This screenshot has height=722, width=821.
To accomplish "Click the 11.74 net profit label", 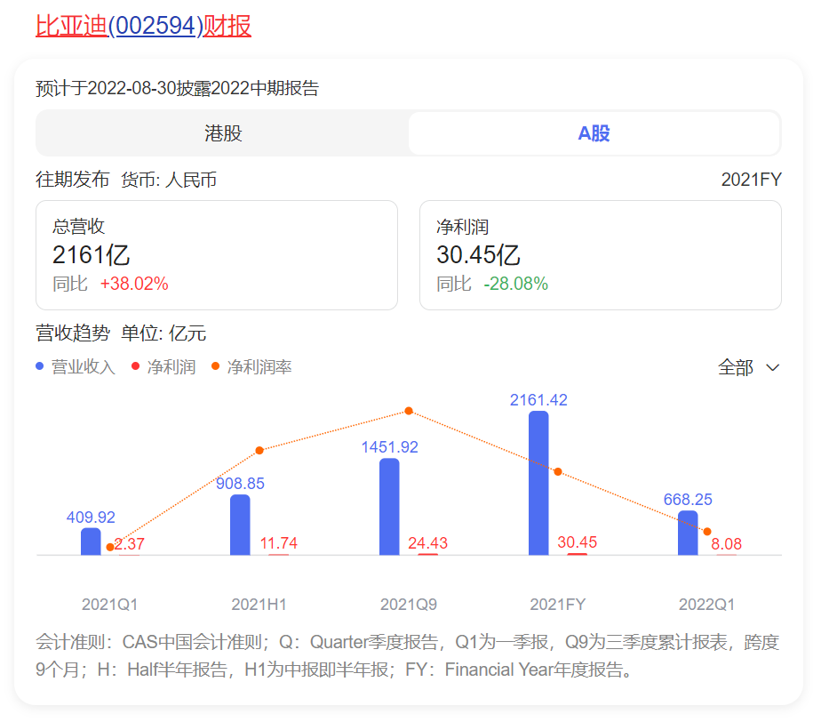I will [x=279, y=542].
